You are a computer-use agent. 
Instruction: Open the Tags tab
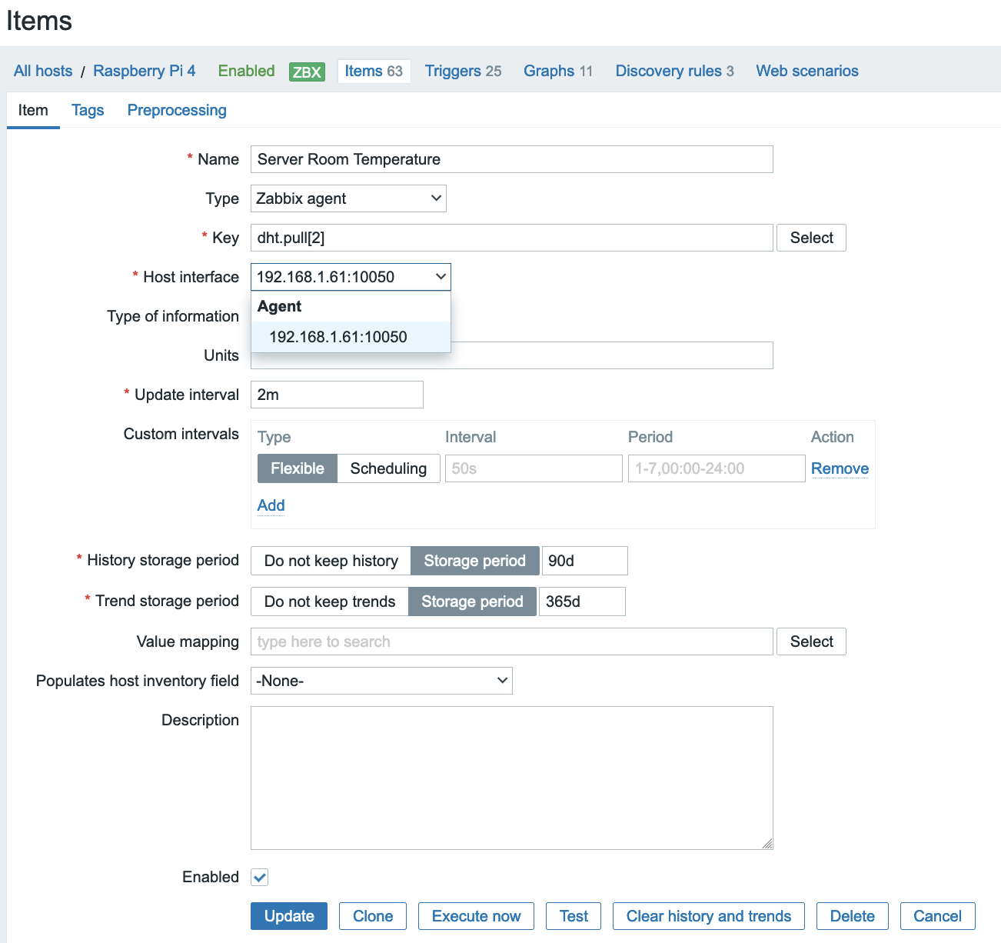pyautogui.click(x=88, y=110)
